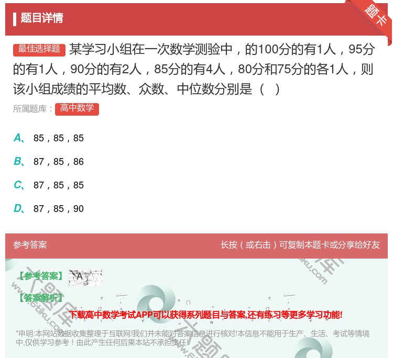Image resolution: width=393 pixels, height=358 pixels.
Task: Click the 参考答案 section header
Action: click(30, 245)
